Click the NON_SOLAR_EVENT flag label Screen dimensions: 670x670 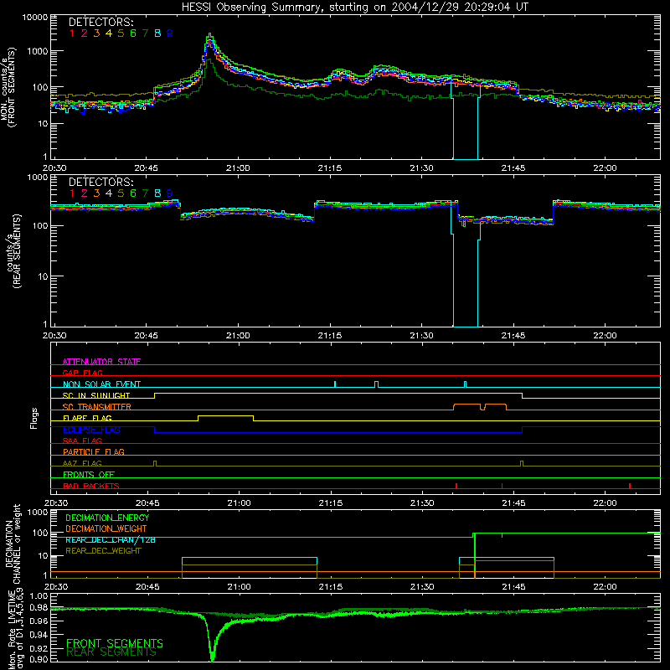pos(101,384)
